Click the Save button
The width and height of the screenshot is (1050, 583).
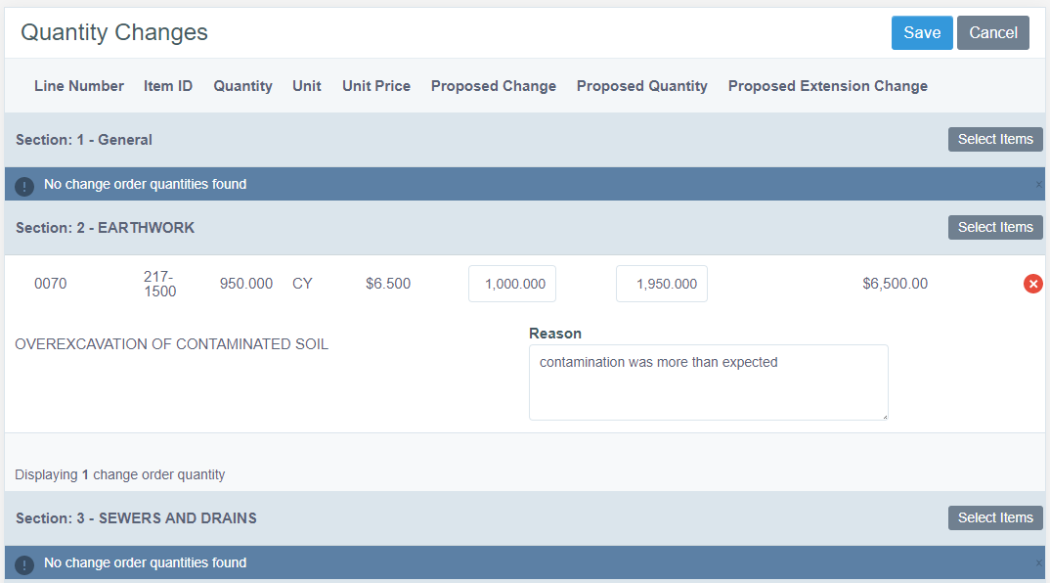[921, 32]
